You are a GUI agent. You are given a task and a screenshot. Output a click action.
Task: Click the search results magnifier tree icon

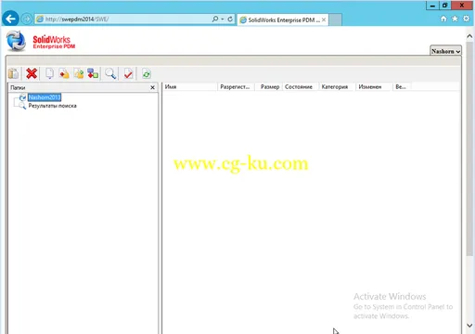pyautogui.click(x=22, y=106)
